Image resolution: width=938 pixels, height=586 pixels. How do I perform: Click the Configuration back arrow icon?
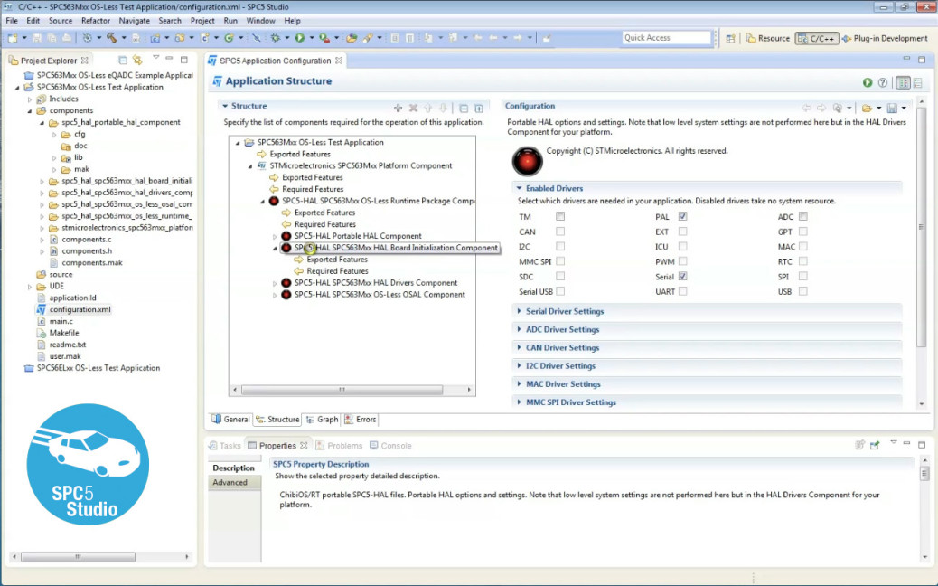tap(807, 108)
